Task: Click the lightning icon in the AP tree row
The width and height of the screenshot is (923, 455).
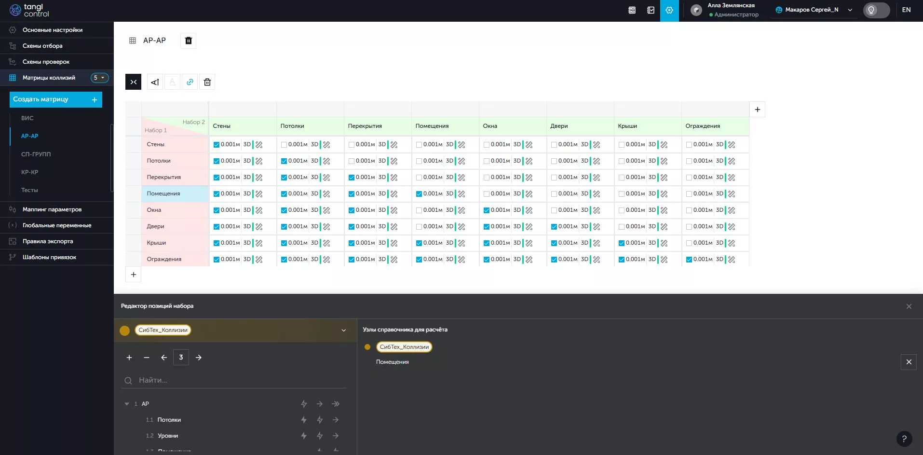Action: (304, 404)
